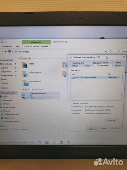
Task: Open the Изображения folder icon
Action: point(25,74)
